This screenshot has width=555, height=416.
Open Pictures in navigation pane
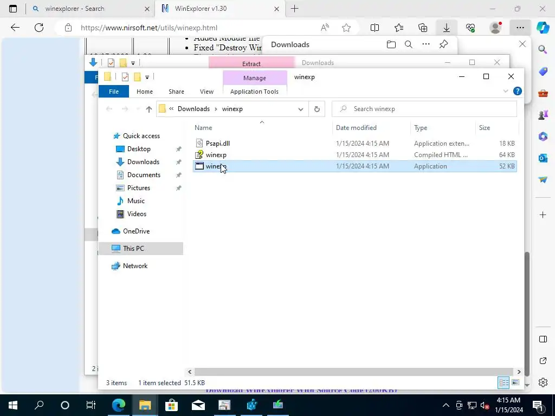(138, 188)
